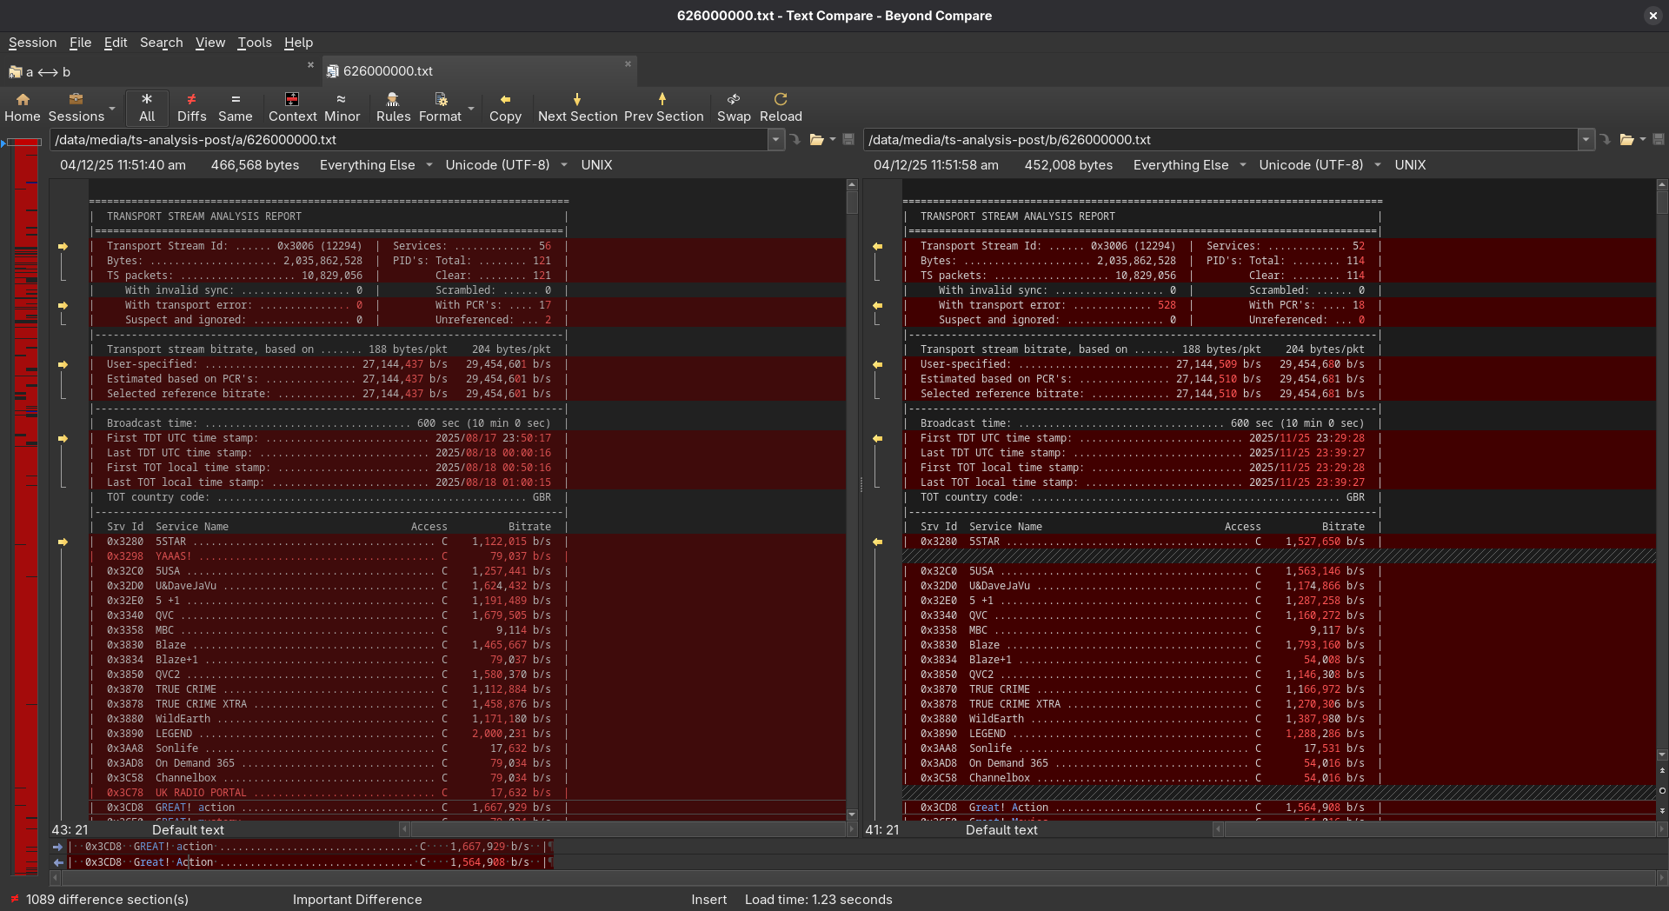The width and height of the screenshot is (1669, 911).
Task: Open the Tools menu
Action: [254, 43]
